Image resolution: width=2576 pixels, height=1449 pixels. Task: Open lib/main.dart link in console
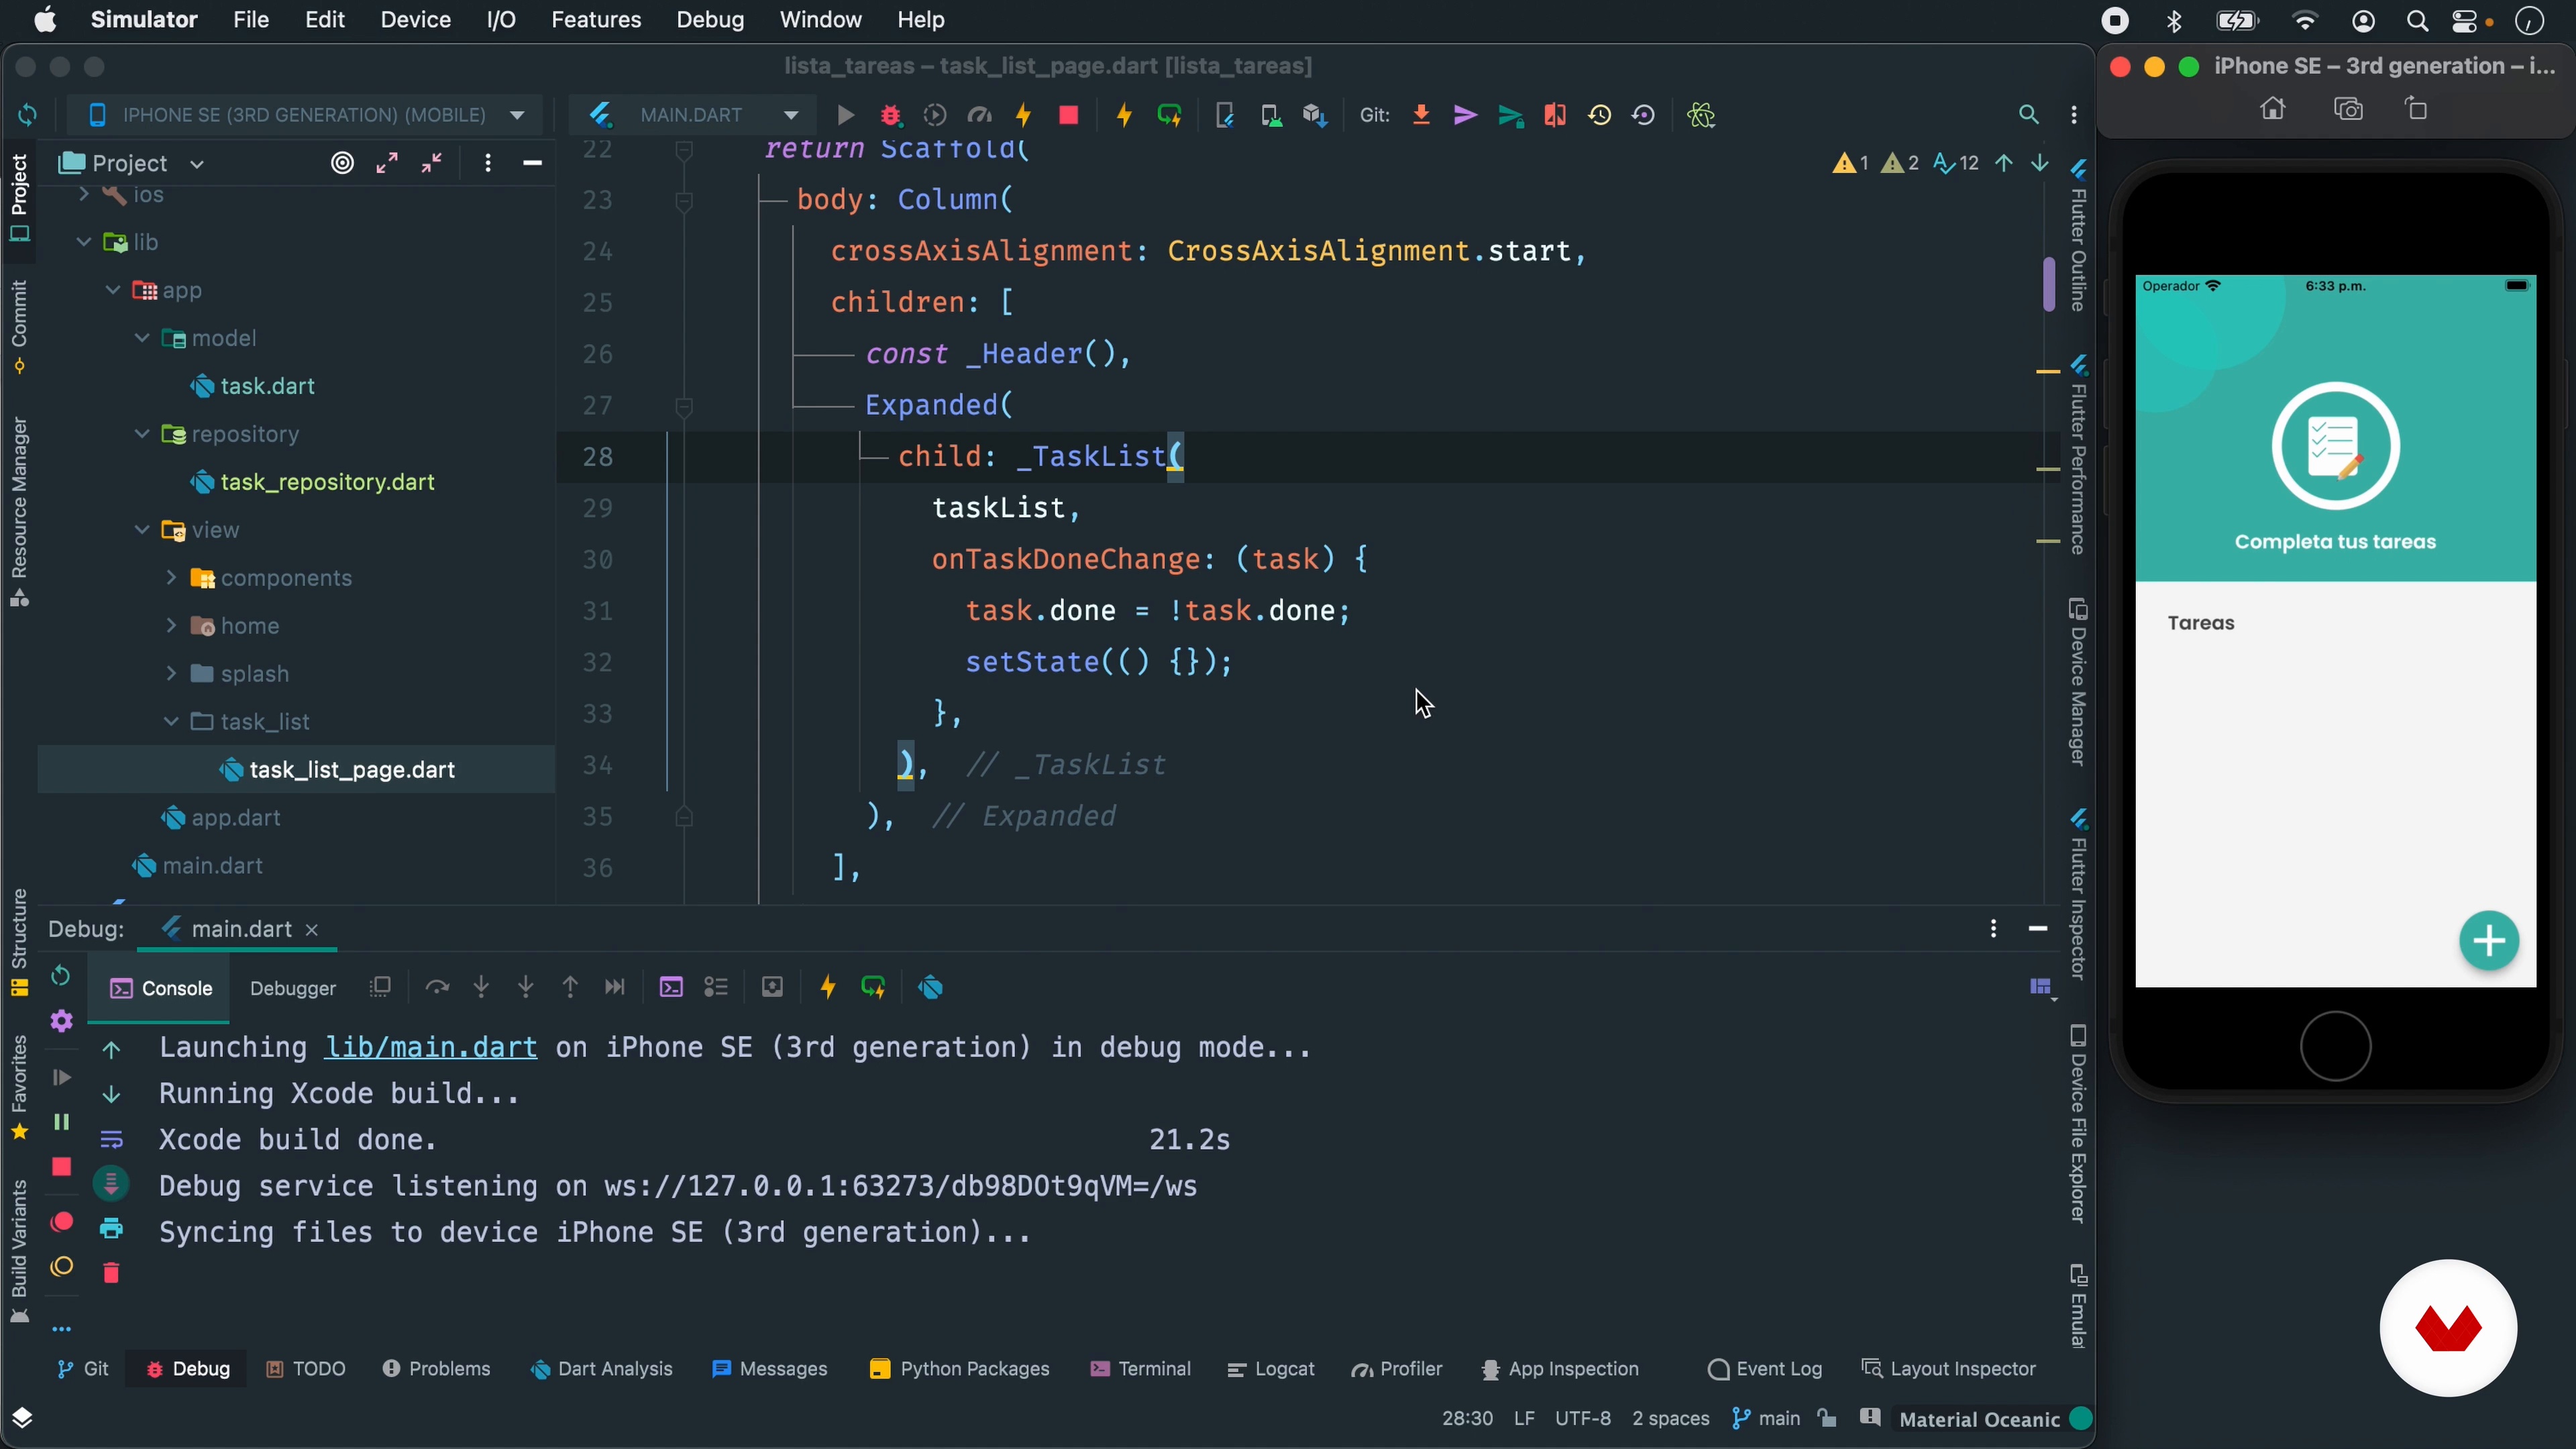point(430,1047)
